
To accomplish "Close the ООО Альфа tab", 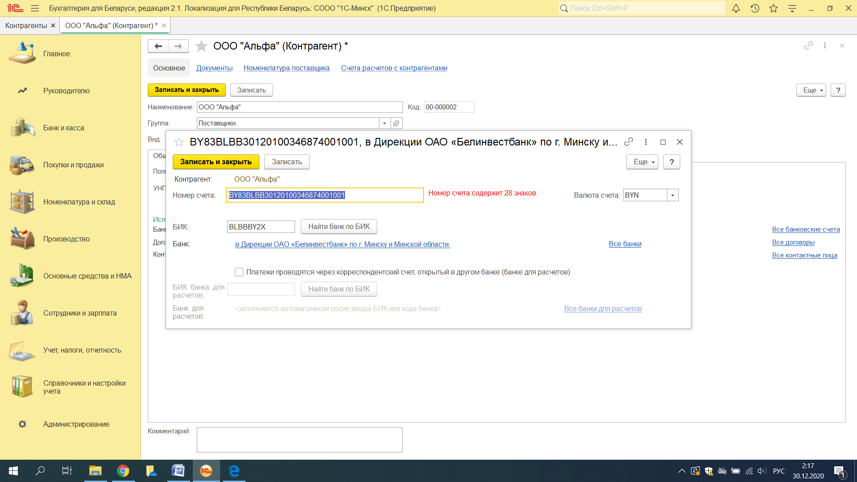I will coord(164,25).
